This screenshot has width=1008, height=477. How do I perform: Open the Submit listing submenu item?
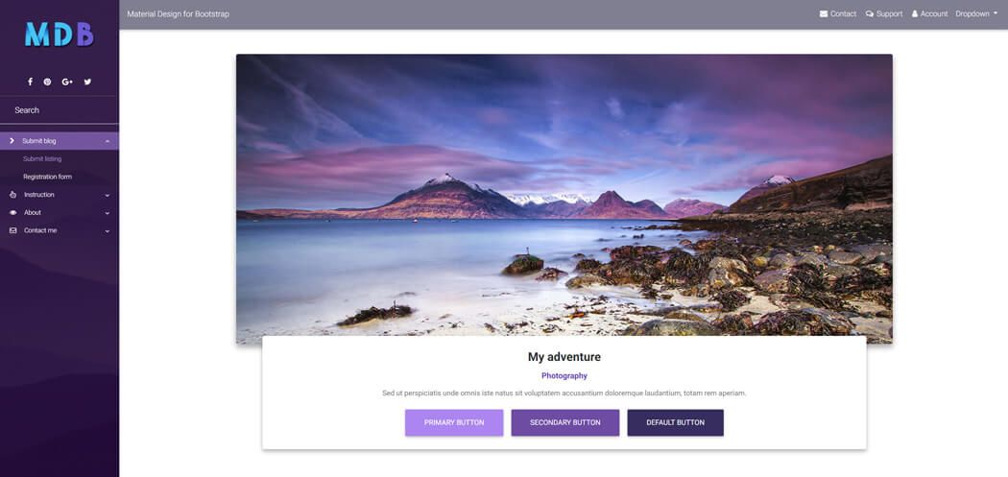point(42,158)
